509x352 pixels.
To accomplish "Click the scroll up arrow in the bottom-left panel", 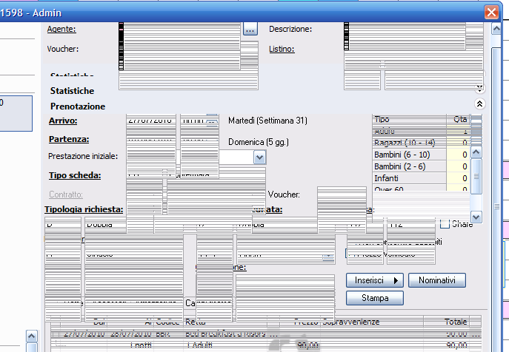I will point(31,336).
